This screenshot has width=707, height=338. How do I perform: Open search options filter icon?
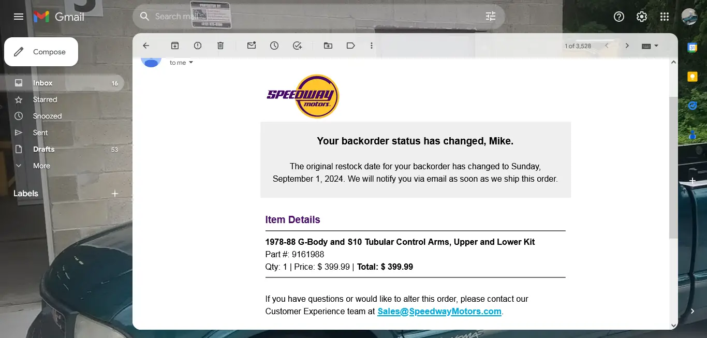(491, 17)
